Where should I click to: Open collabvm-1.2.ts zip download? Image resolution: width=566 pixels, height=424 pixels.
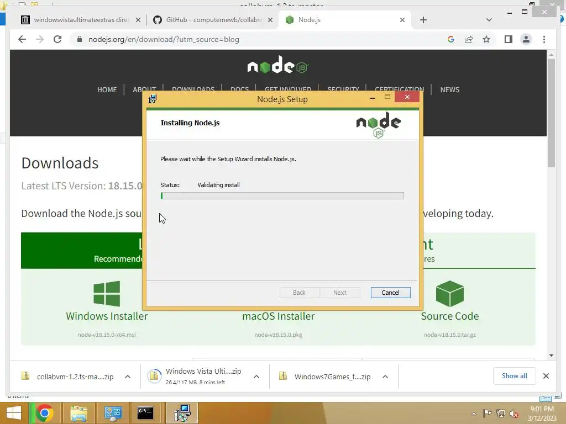(67, 377)
